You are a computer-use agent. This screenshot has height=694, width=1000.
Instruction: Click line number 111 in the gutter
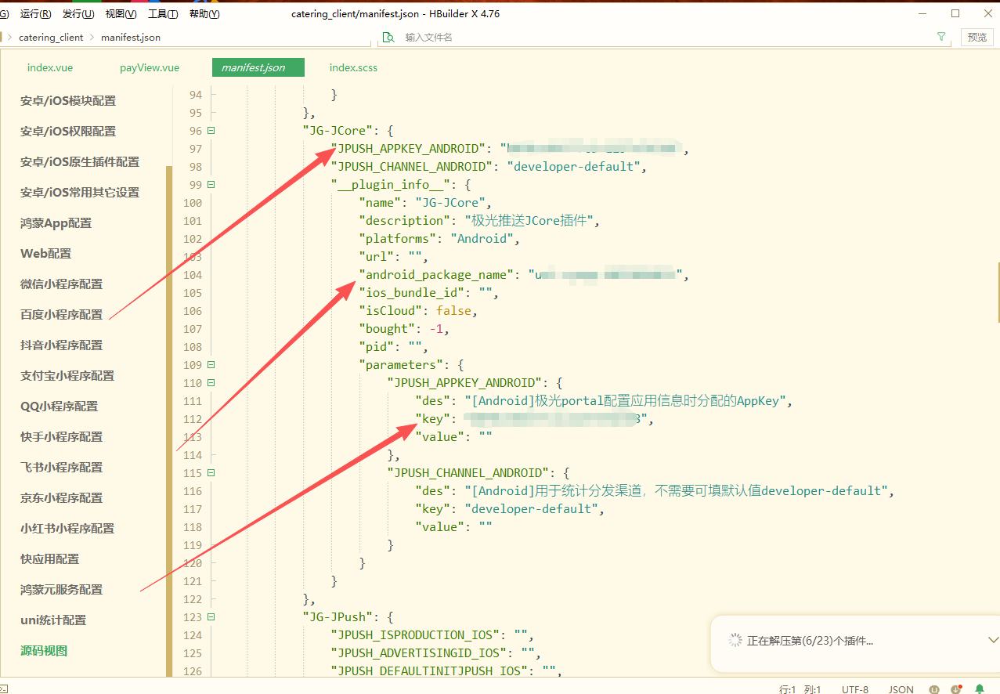pyautogui.click(x=192, y=401)
